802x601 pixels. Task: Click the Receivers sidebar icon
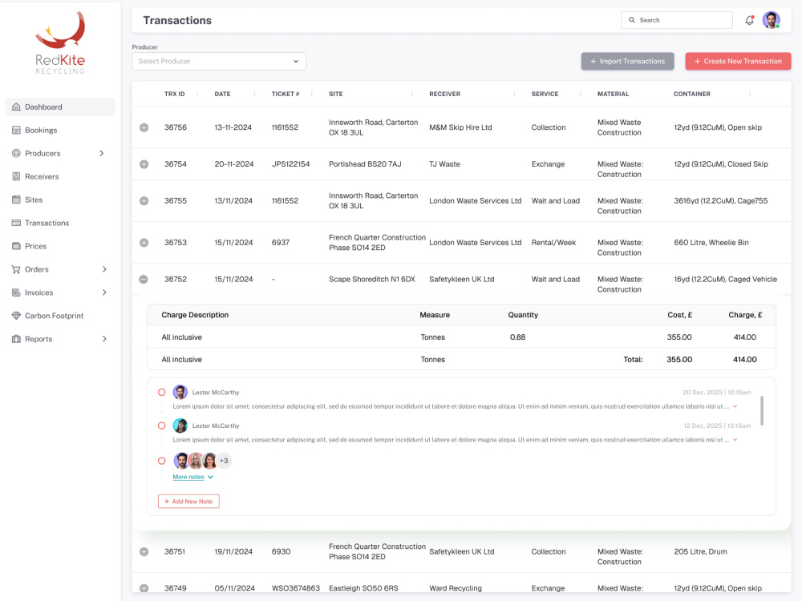click(16, 176)
